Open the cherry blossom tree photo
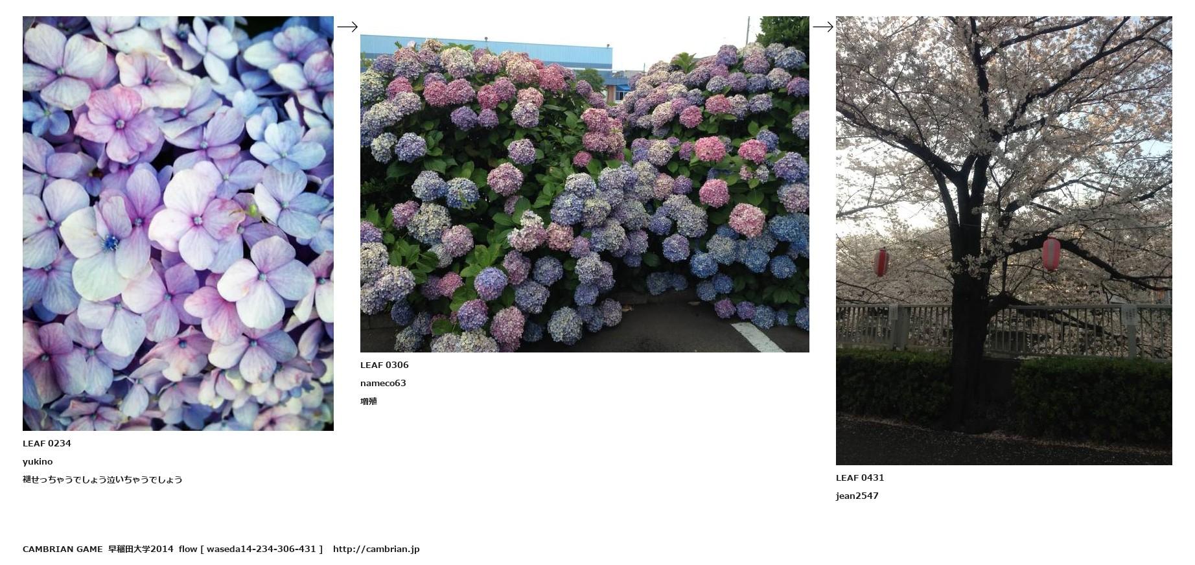The width and height of the screenshot is (1195, 565). [x=1004, y=240]
